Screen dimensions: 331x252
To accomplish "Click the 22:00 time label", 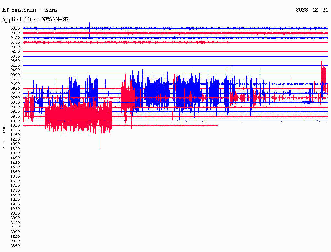I will (x=15, y=232).
